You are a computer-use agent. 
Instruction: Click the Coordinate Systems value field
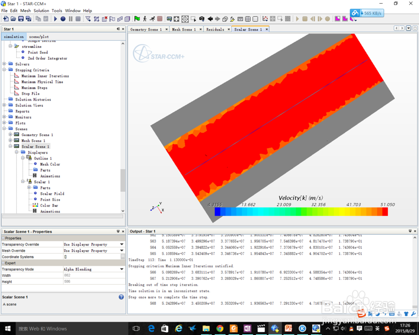pos(92,257)
